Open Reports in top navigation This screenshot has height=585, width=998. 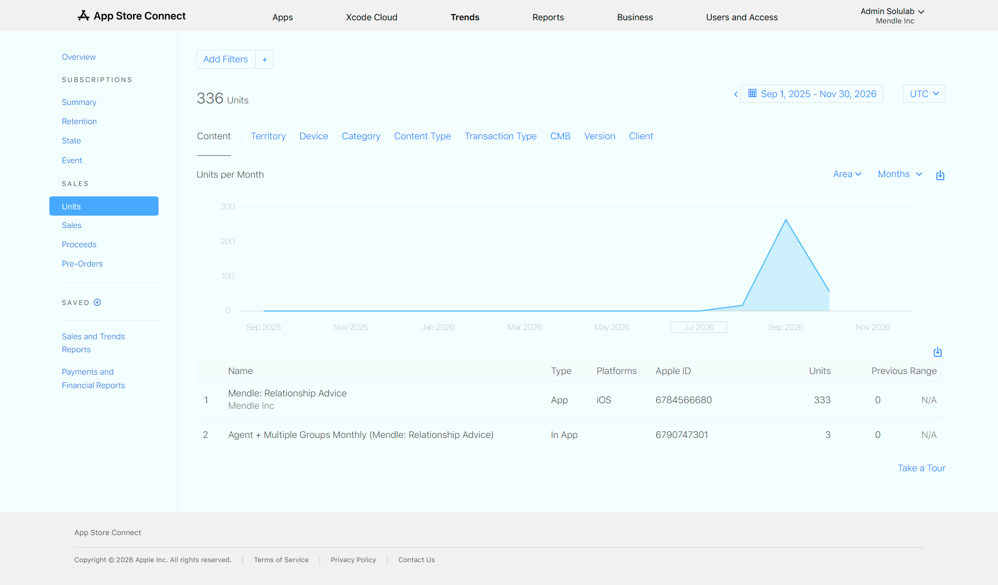pyautogui.click(x=548, y=17)
